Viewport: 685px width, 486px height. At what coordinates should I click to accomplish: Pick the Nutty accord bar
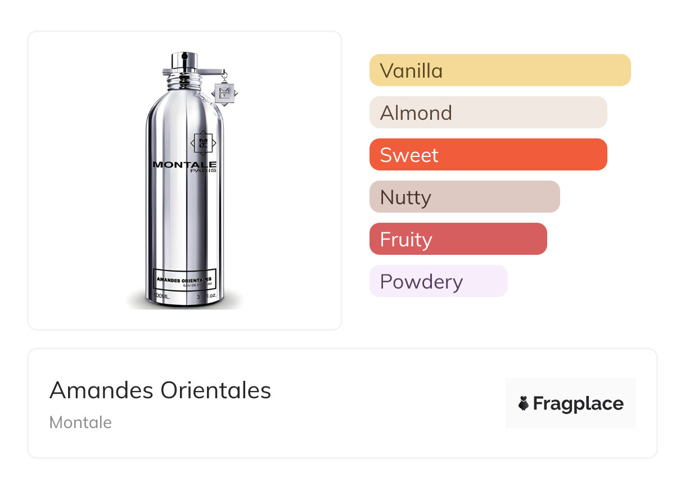click(x=464, y=197)
